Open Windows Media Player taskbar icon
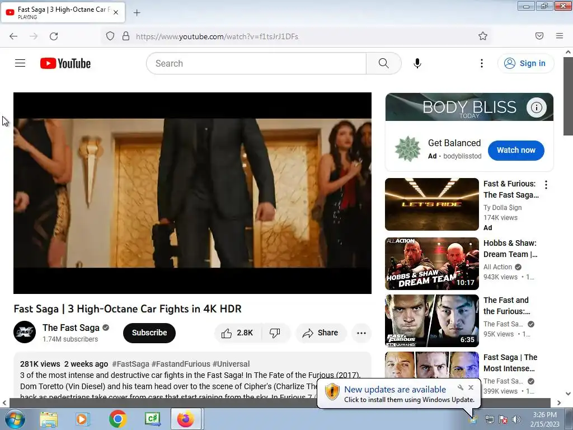 83,419
